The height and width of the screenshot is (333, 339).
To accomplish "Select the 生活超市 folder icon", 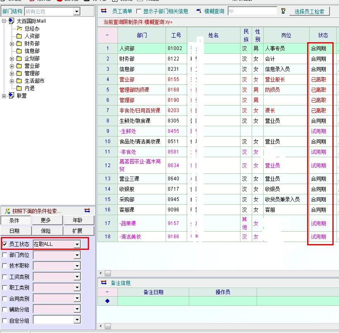I will pos(19,81).
